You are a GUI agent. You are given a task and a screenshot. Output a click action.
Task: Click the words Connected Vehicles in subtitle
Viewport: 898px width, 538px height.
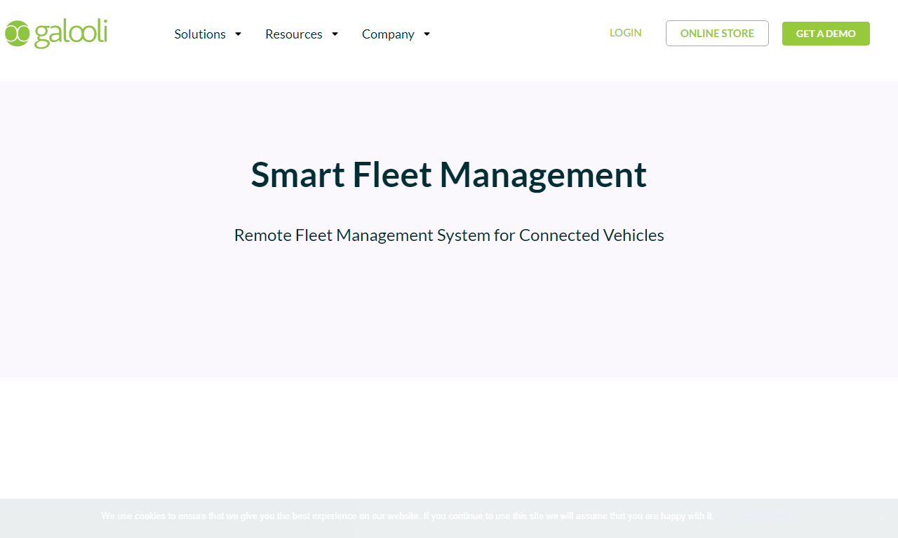[x=591, y=235]
